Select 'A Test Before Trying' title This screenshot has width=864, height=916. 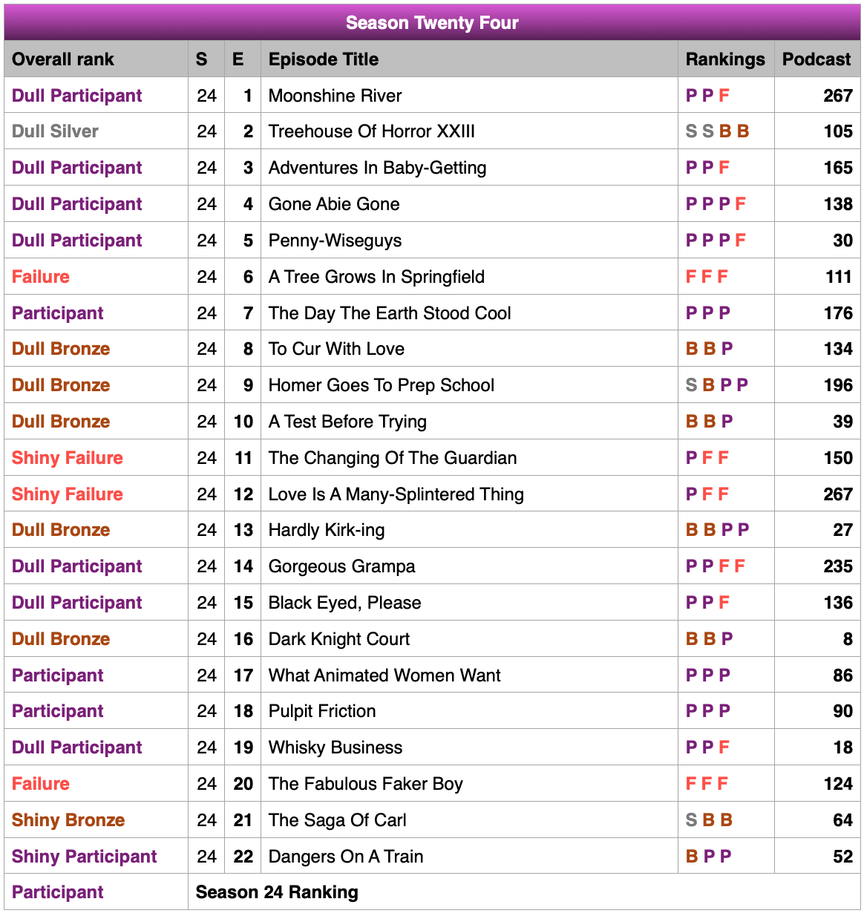pyautogui.click(x=348, y=422)
